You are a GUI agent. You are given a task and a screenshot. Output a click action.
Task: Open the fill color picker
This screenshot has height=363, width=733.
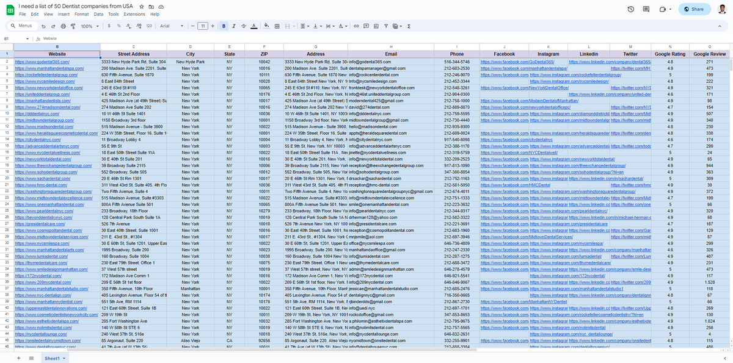click(267, 26)
